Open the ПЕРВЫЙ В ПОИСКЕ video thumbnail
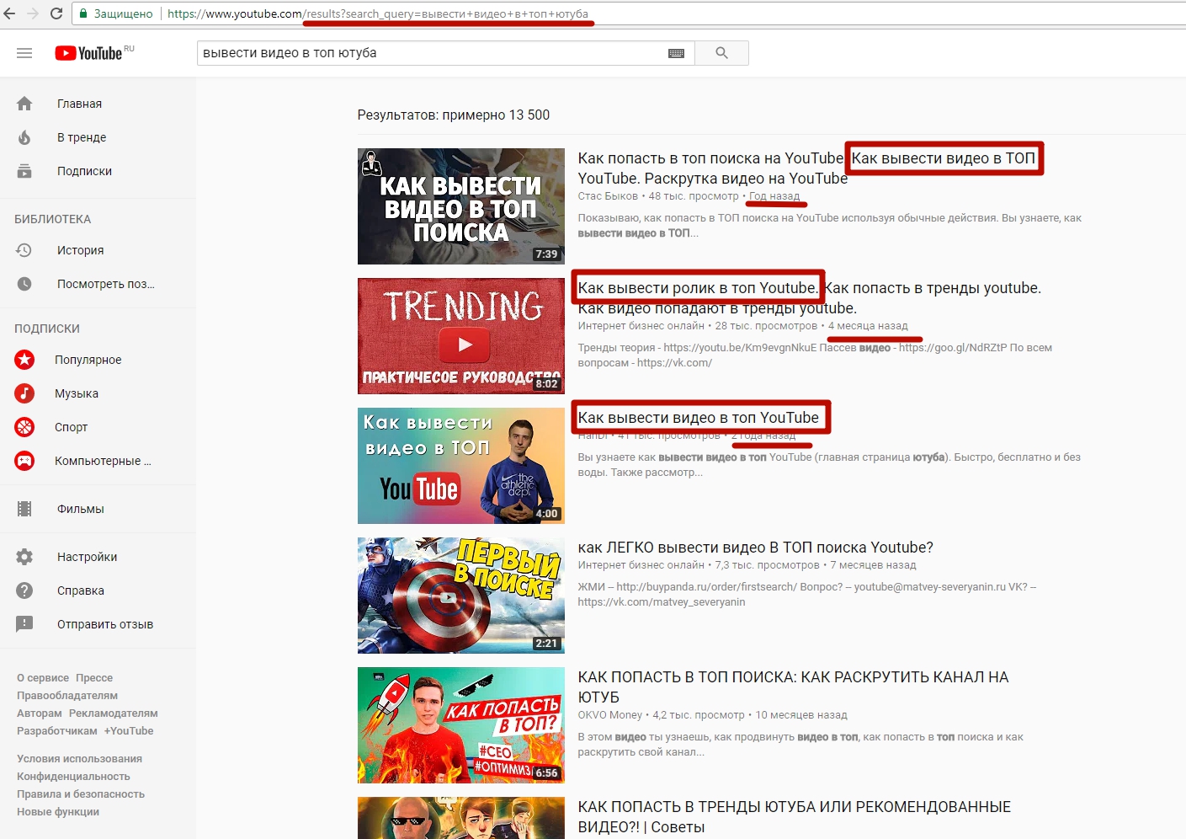 click(461, 596)
